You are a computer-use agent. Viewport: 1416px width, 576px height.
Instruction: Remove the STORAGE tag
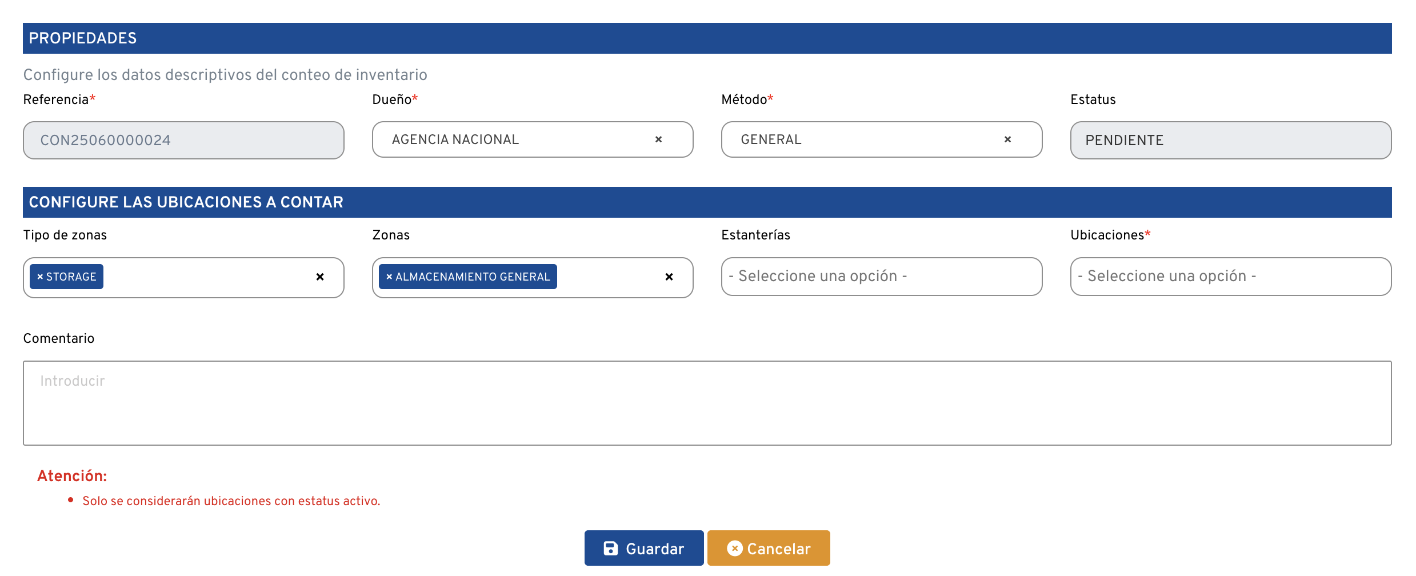coord(40,277)
